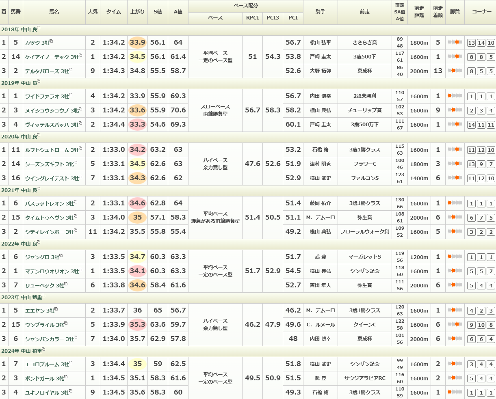Screen dimensions: 496x399
Task: Click the first corner box in カツジ's row
Action: (471, 43)
